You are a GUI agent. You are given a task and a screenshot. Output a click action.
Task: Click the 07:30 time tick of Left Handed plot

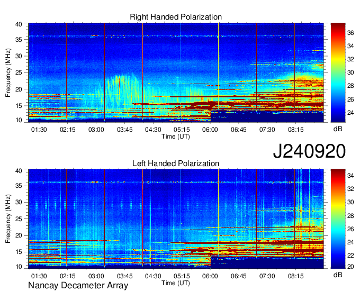tap(267, 276)
